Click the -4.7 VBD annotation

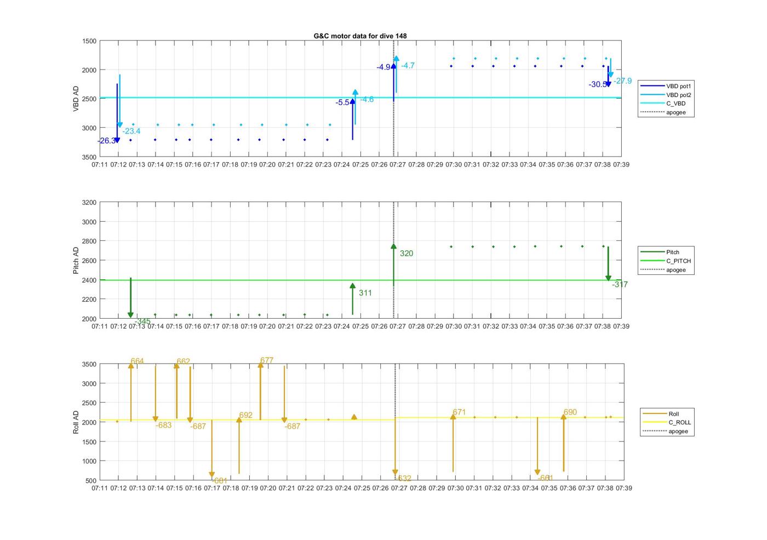pyautogui.click(x=408, y=65)
